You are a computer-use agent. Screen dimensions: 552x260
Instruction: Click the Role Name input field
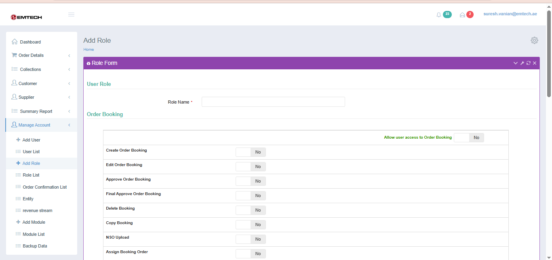pyautogui.click(x=273, y=102)
